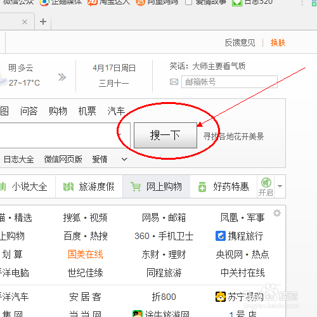Open the joke 大师主要看气质

tap(219, 67)
